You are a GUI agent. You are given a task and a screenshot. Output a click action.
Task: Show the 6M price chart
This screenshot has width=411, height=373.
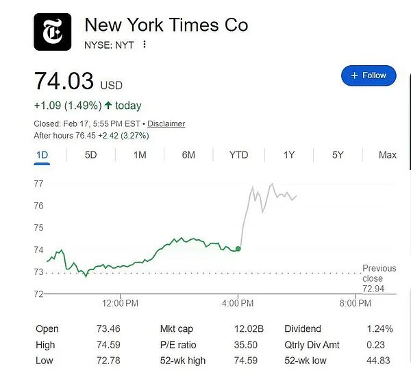pyautogui.click(x=188, y=155)
